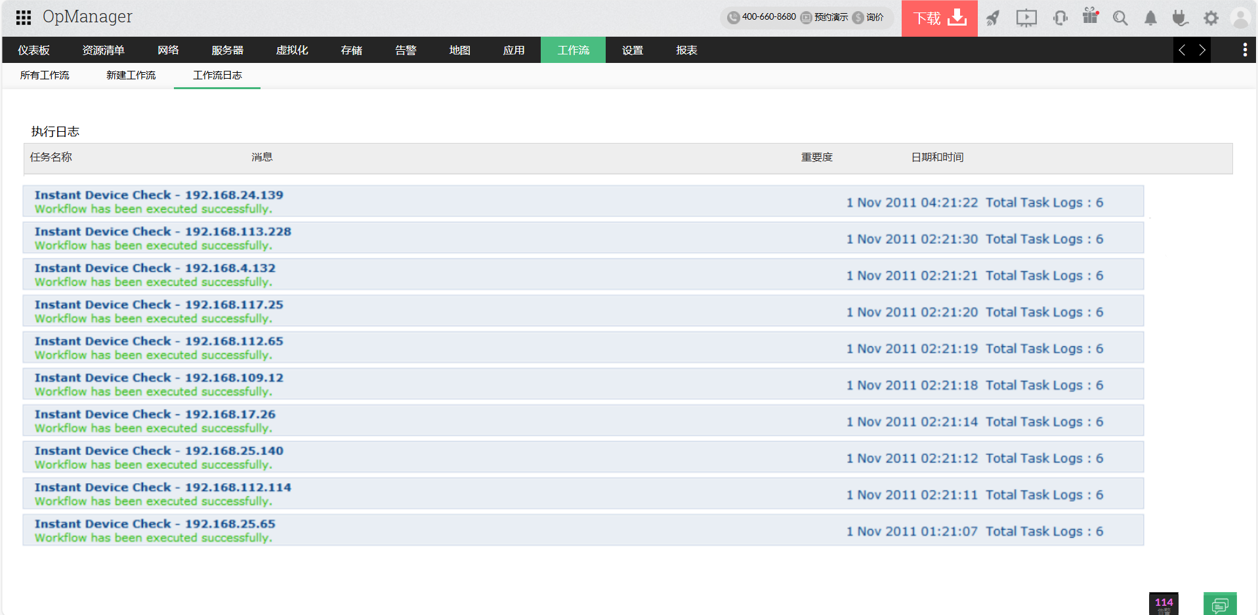Image resolution: width=1258 pixels, height=615 pixels.
Task: Click the timestamp 1 Nov 2011 02:21:14
Action: [912, 422]
